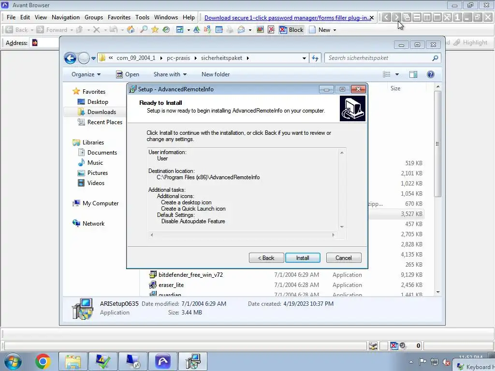495x371 pixels.
Task: Open the Favorites star icon
Action: [x=155, y=29]
